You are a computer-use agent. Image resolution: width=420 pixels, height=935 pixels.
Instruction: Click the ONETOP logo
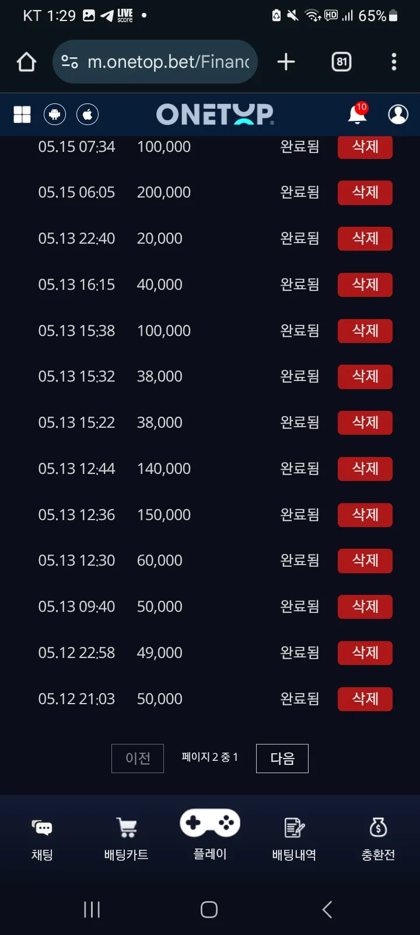click(215, 115)
